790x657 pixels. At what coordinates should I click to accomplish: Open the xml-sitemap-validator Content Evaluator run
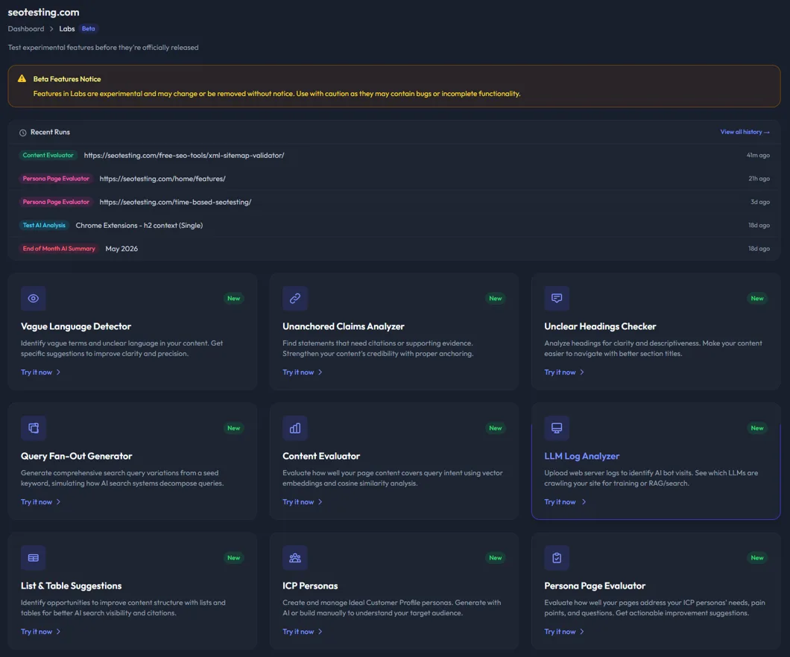tap(184, 156)
